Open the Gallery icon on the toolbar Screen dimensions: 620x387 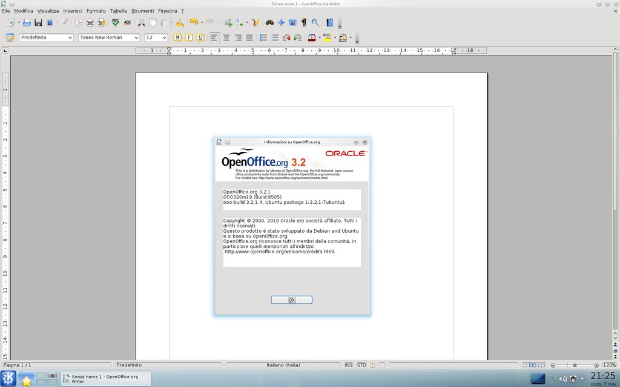pyautogui.click(x=292, y=22)
